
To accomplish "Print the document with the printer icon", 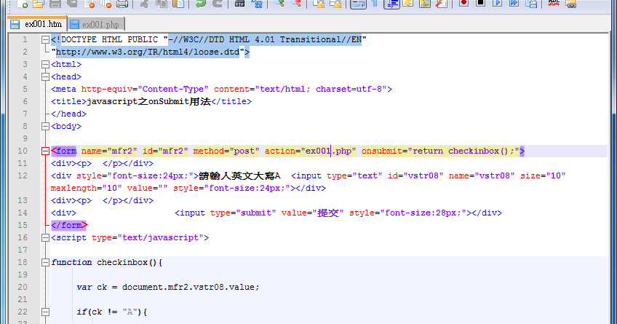I will [x=122, y=4].
